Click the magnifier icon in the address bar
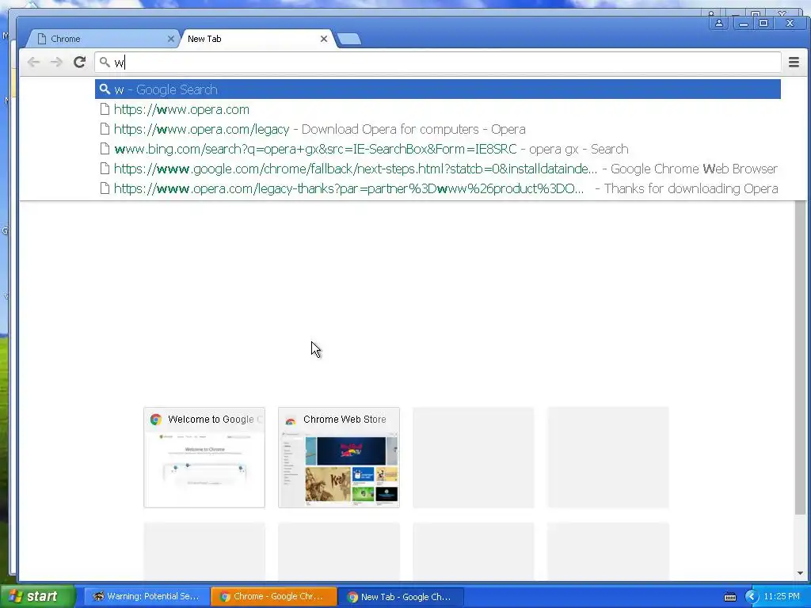This screenshot has width=811, height=608. 105,63
